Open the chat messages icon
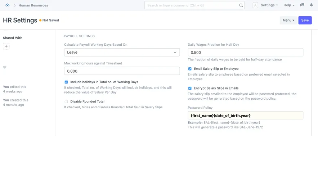The image size is (318, 181). (302, 5)
